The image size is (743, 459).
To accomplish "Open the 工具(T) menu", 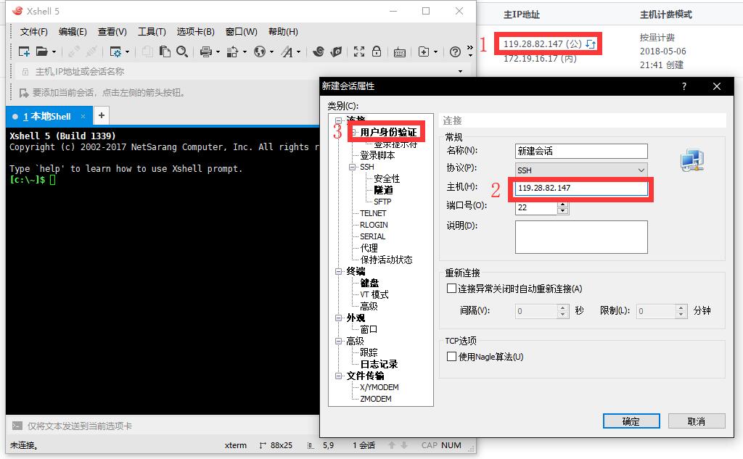I will (x=152, y=32).
